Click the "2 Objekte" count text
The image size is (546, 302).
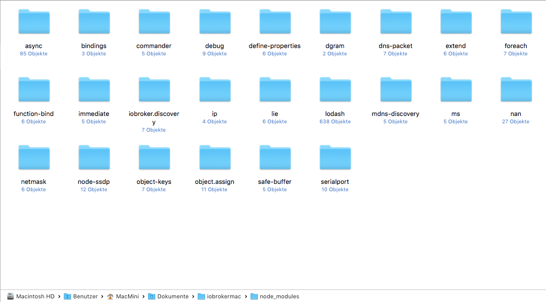(335, 54)
